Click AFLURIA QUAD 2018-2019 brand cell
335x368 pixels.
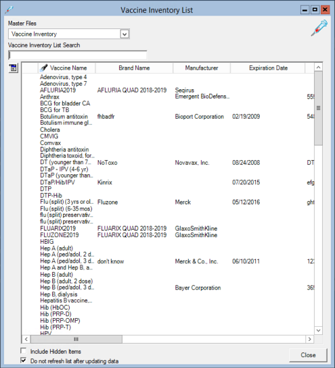(x=132, y=90)
